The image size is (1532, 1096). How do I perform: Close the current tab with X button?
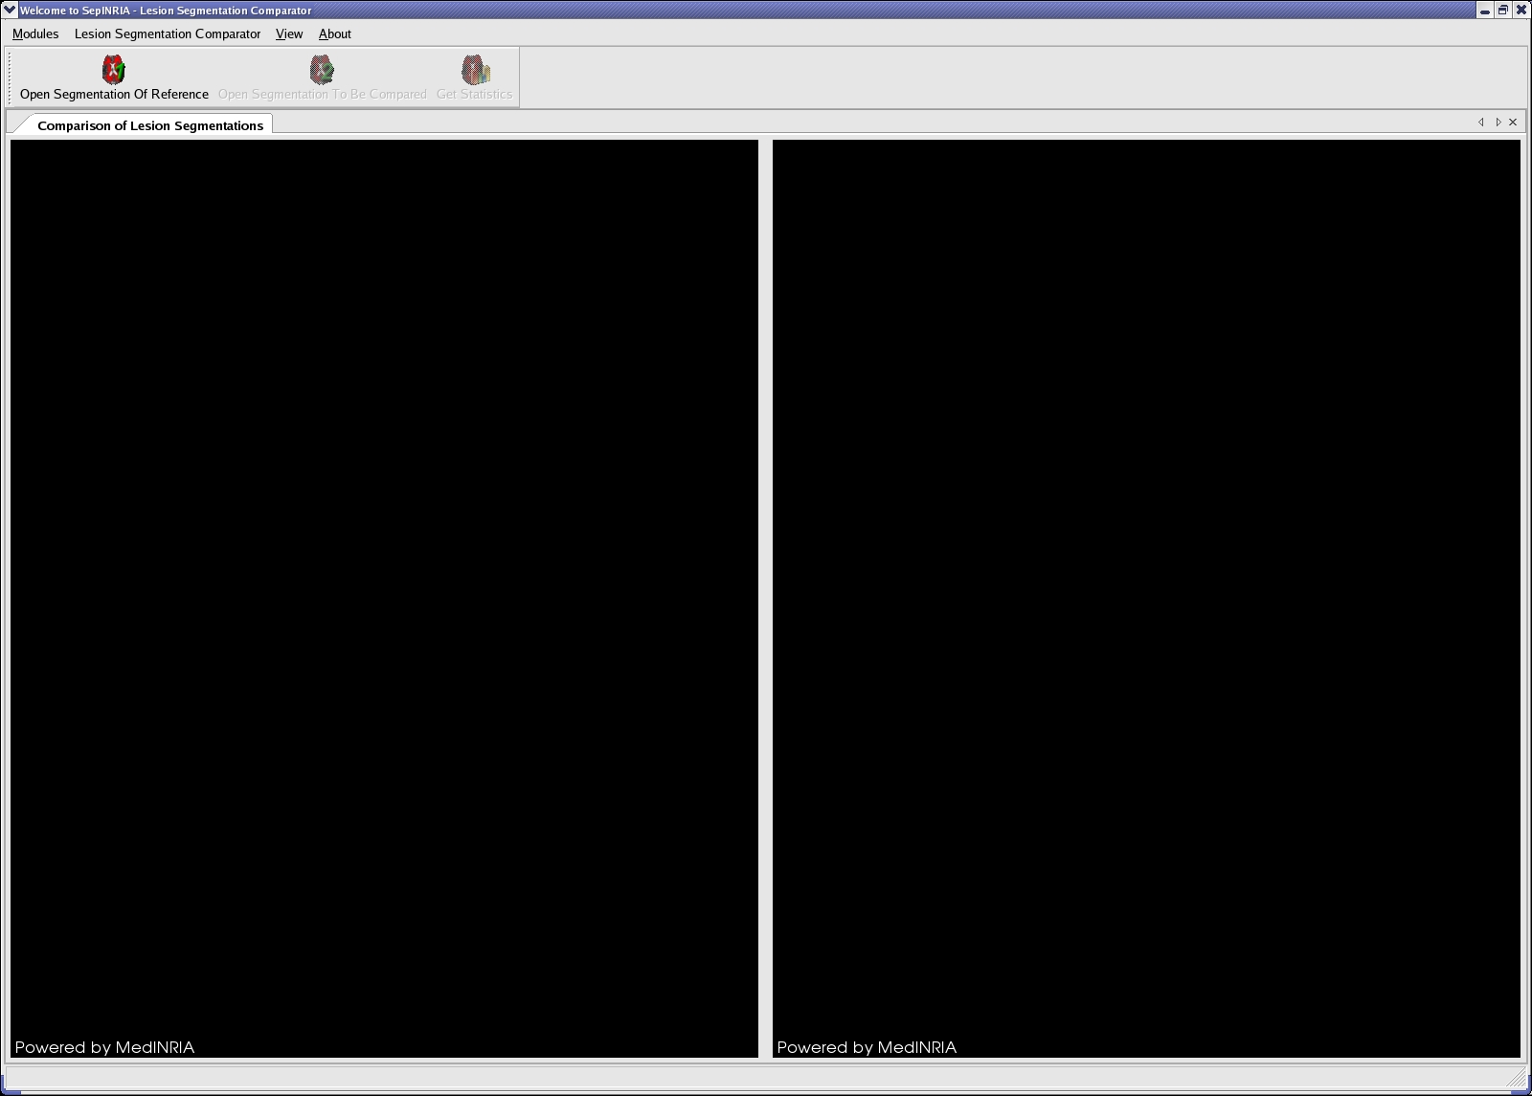(x=1513, y=122)
